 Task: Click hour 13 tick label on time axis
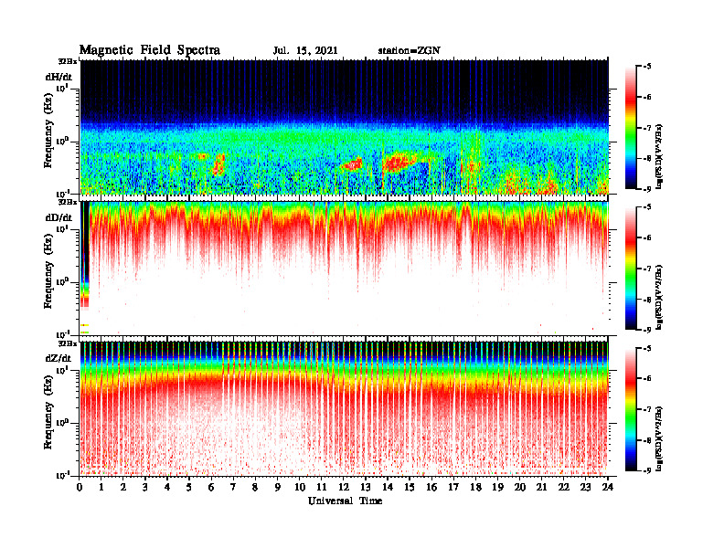point(366,487)
